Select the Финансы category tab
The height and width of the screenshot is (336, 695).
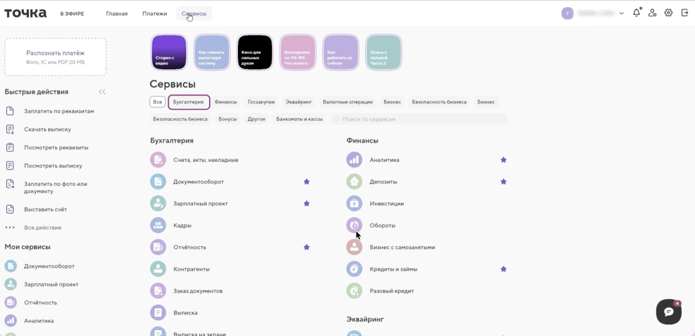(x=225, y=102)
